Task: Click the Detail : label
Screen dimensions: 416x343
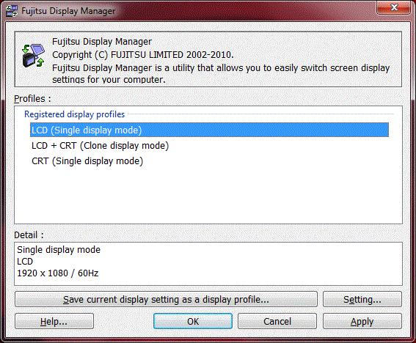Action: pyautogui.click(x=29, y=235)
